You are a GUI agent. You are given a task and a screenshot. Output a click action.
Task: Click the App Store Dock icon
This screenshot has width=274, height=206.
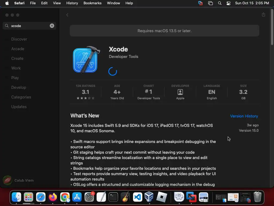tap(77, 197)
